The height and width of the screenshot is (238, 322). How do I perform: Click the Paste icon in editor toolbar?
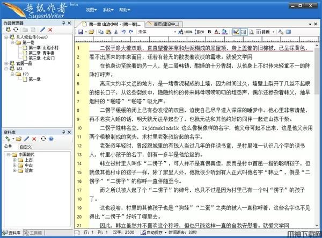[x=108, y=32]
